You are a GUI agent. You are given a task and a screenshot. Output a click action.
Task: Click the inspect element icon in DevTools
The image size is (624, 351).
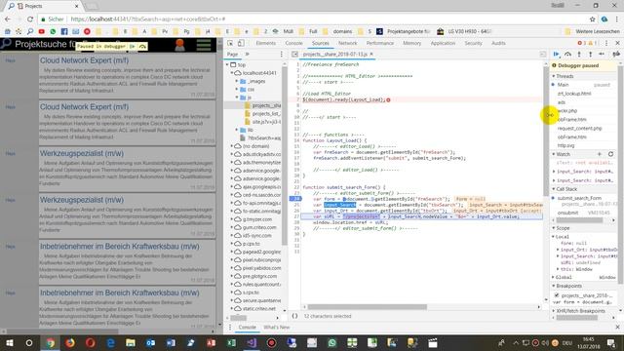230,43
